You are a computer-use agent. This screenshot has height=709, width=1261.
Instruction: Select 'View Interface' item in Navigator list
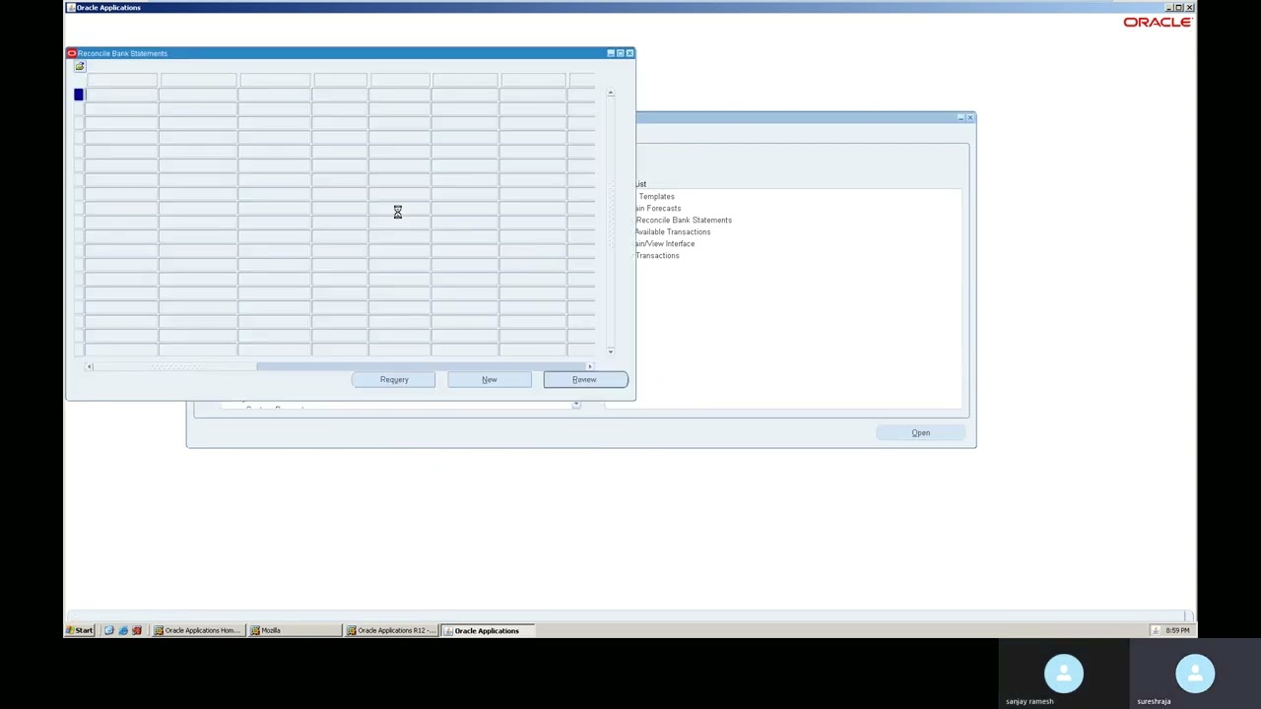pos(666,243)
